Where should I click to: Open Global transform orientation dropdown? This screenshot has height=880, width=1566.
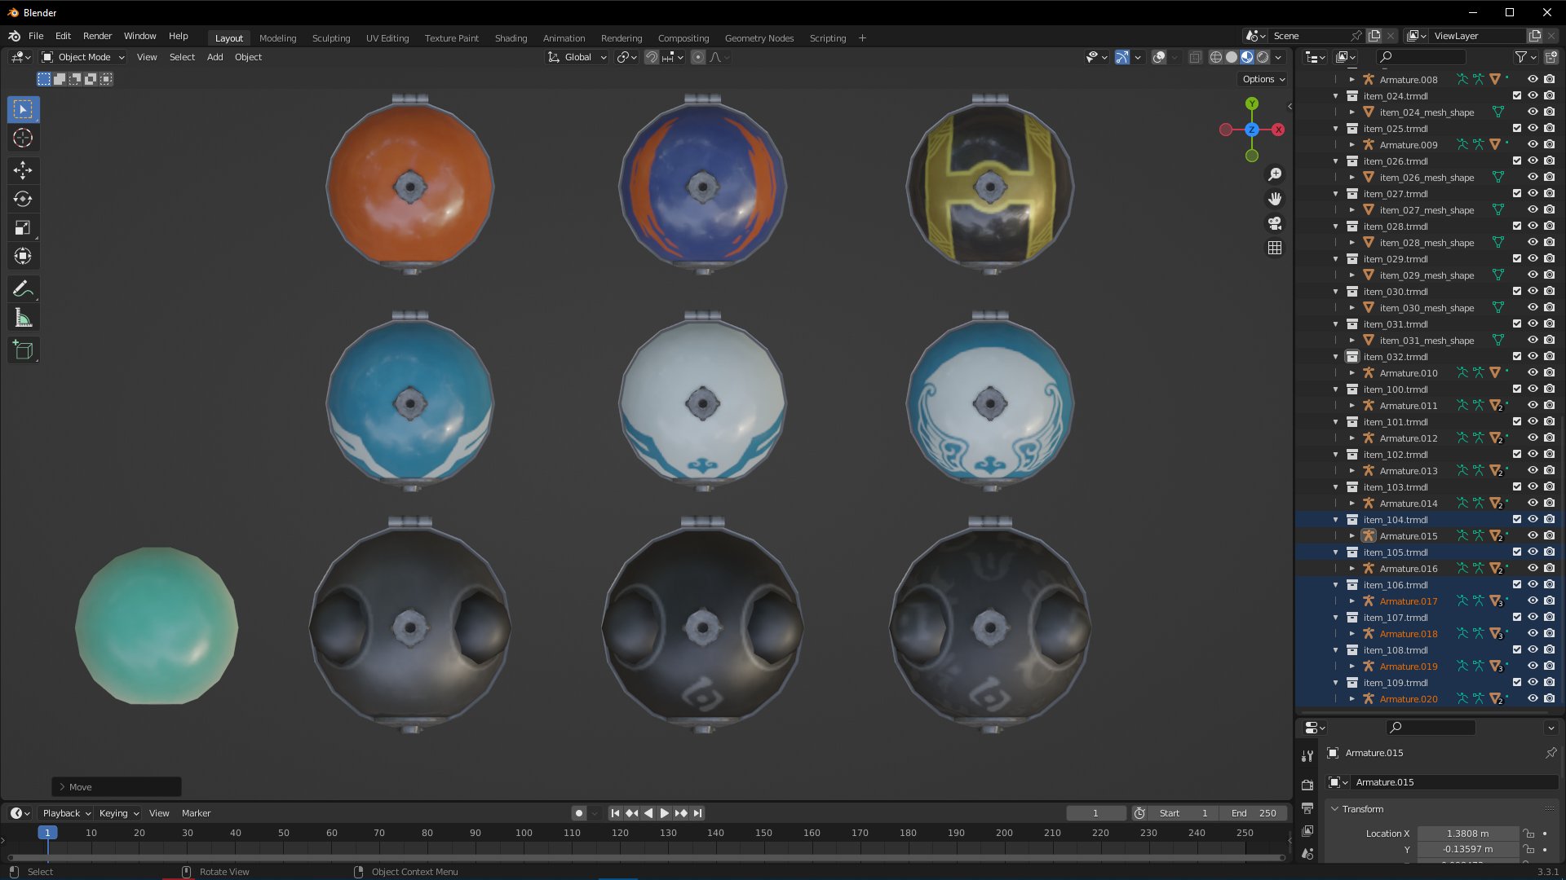[577, 57]
